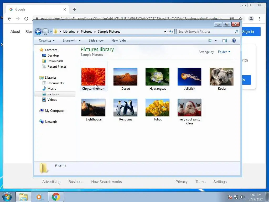The height and width of the screenshot is (202, 269).
Task: Click the Windows Explorer taskbar icon
Action: point(23,197)
